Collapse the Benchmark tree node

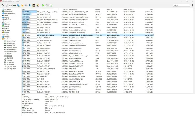point(1,39)
